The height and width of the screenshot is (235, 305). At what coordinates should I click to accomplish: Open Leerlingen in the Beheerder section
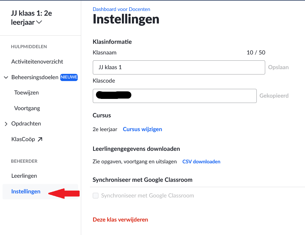(24, 176)
